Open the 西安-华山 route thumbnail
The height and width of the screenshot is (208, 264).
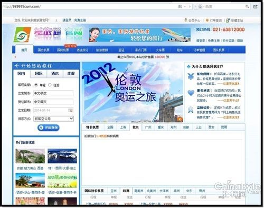coord(30,180)
